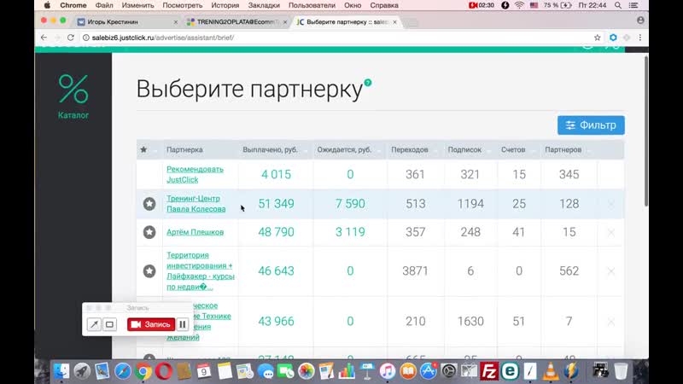Sort by Выплачено, руб. column header
The image size is (683, 384).
pyautogui.click(x=270, y=149)
